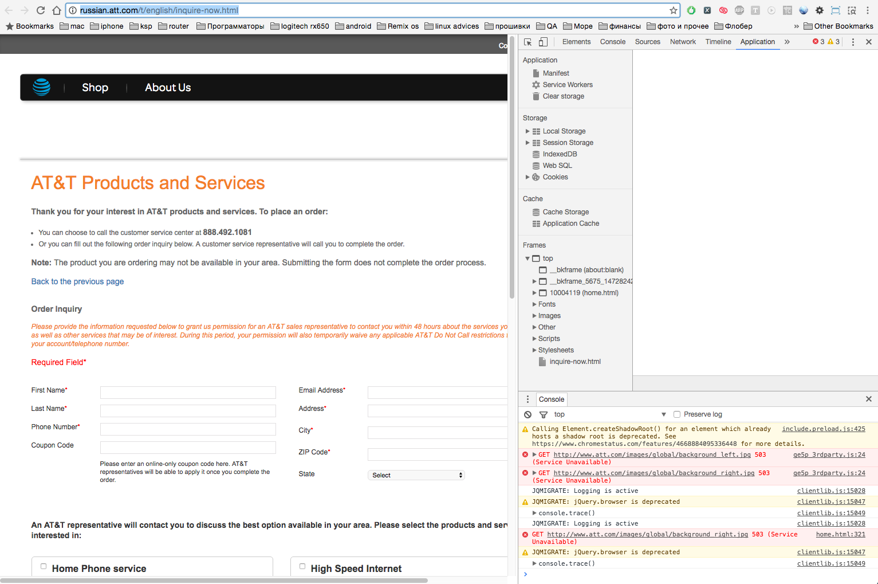Open the gray T extension icon
Image resolution: width=878 pixels, height=584 pixels.
(755, 10)
